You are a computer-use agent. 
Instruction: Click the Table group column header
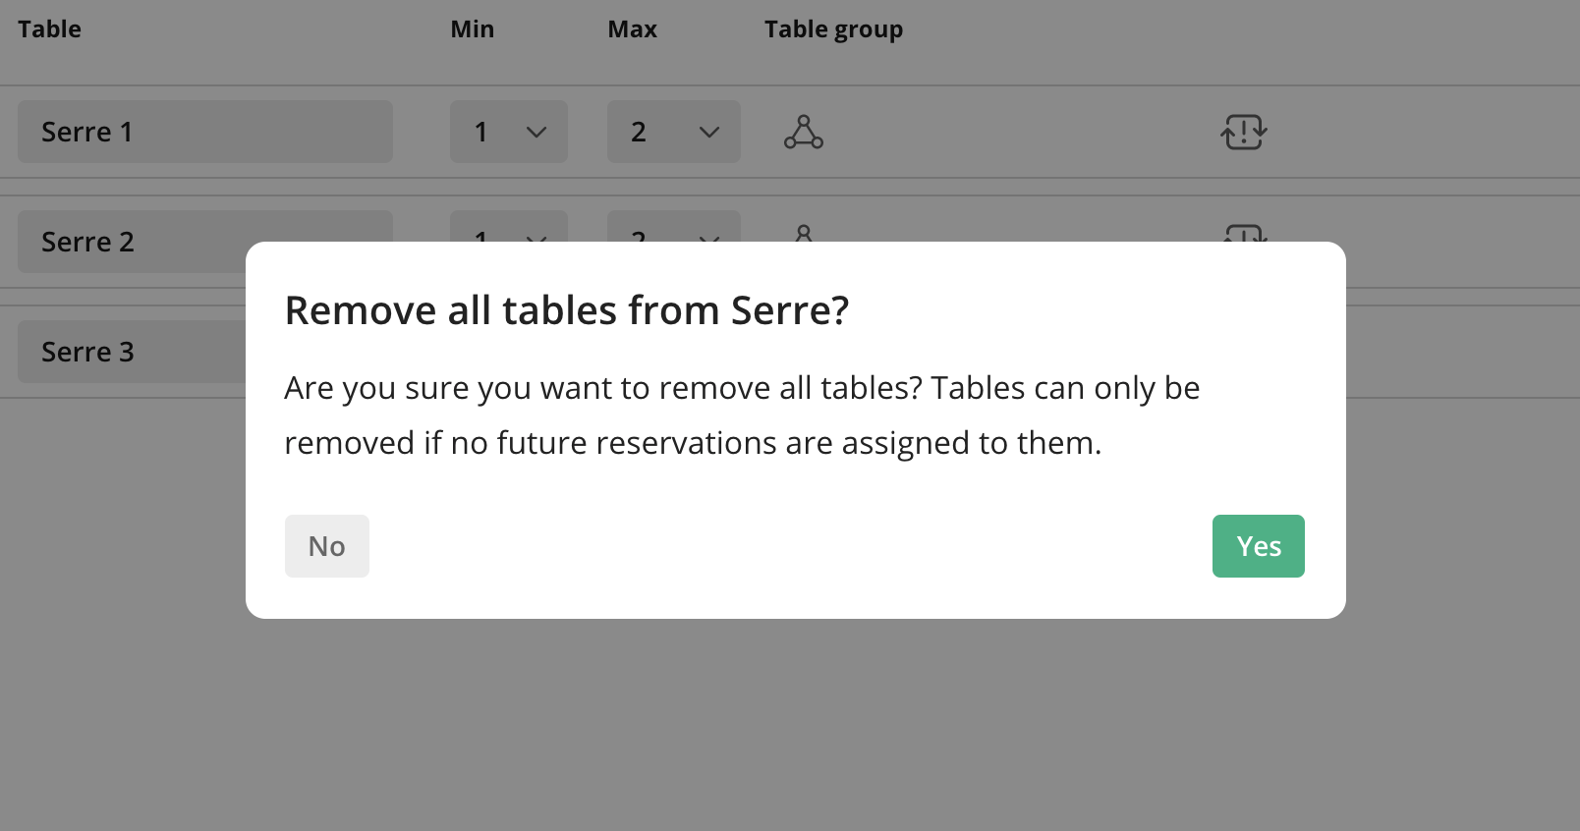pyautogui.click(x=833, y=29)
